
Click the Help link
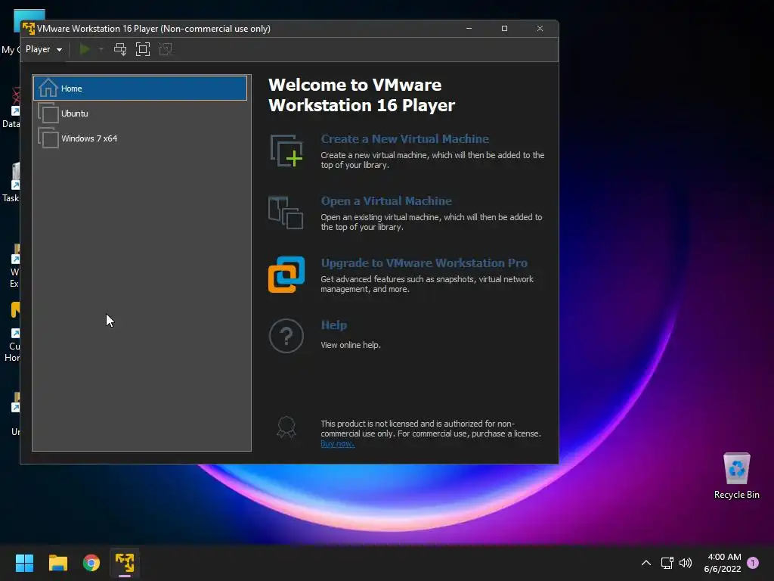pos(333,325)
